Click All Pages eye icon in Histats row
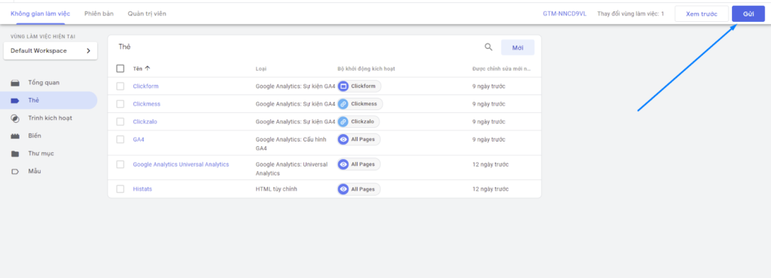Viewport: 771px width, 278px height. (343, 189)
